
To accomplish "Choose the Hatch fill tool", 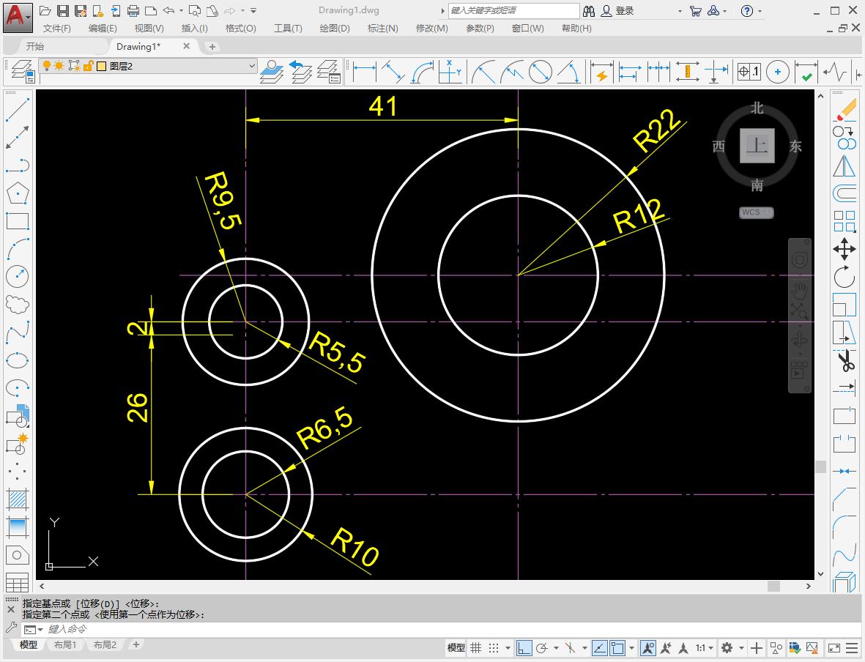I will tap(17, 499).
